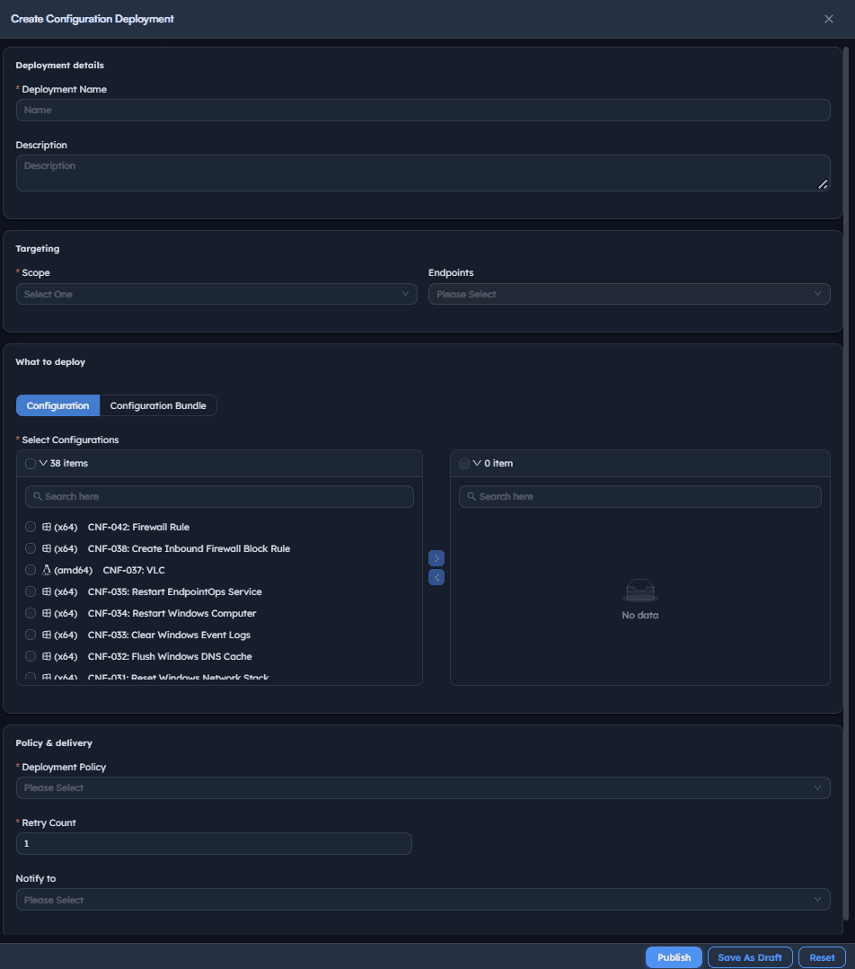Expand selection options chevron beside 38 items

click(x=43, y=463)
